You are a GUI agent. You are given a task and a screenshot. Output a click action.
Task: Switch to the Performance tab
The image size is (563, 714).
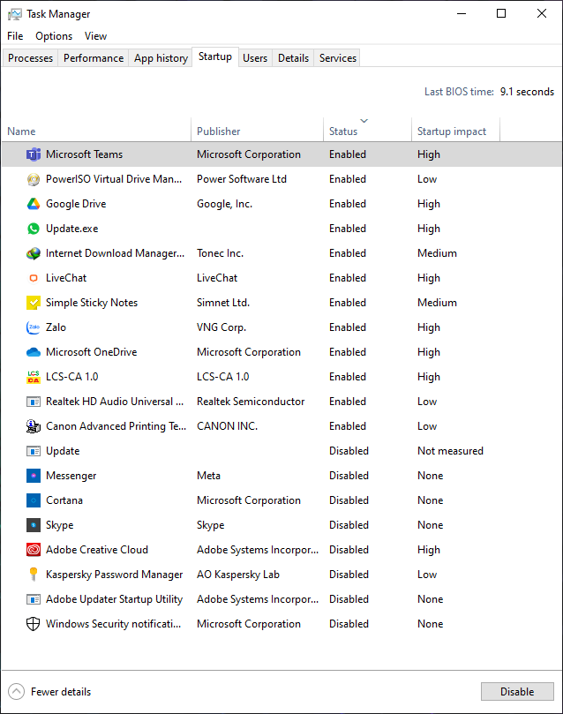pos(94,58)
